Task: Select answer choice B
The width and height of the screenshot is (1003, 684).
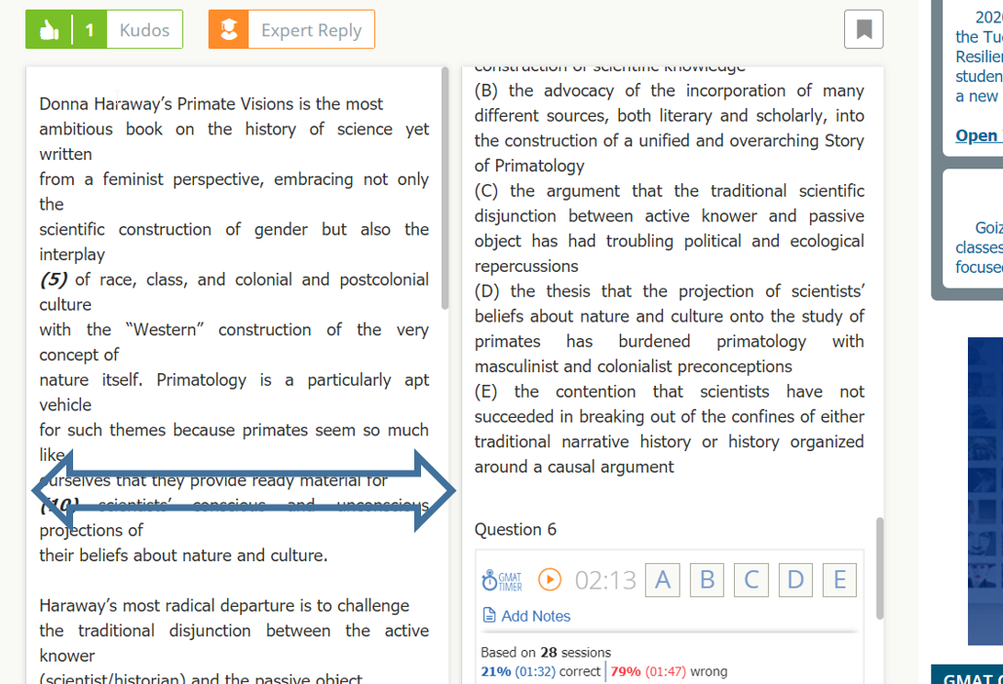Action: 707,580
